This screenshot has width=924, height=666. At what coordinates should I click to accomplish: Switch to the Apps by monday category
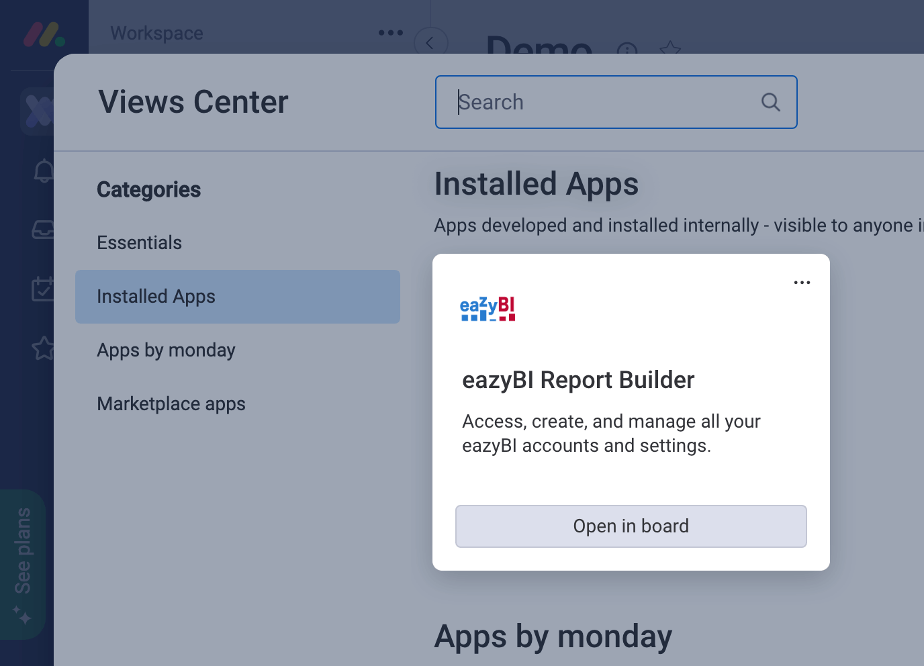click(166, 350)
